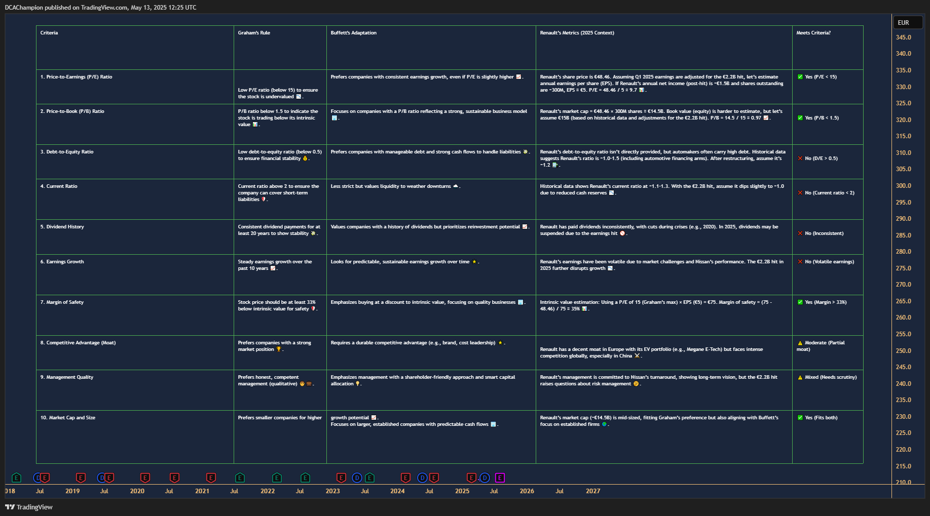Click the 'Buffett's Adaptation' column header
Image resolution: width=930 pixels, height=516 pixels.
354,33
